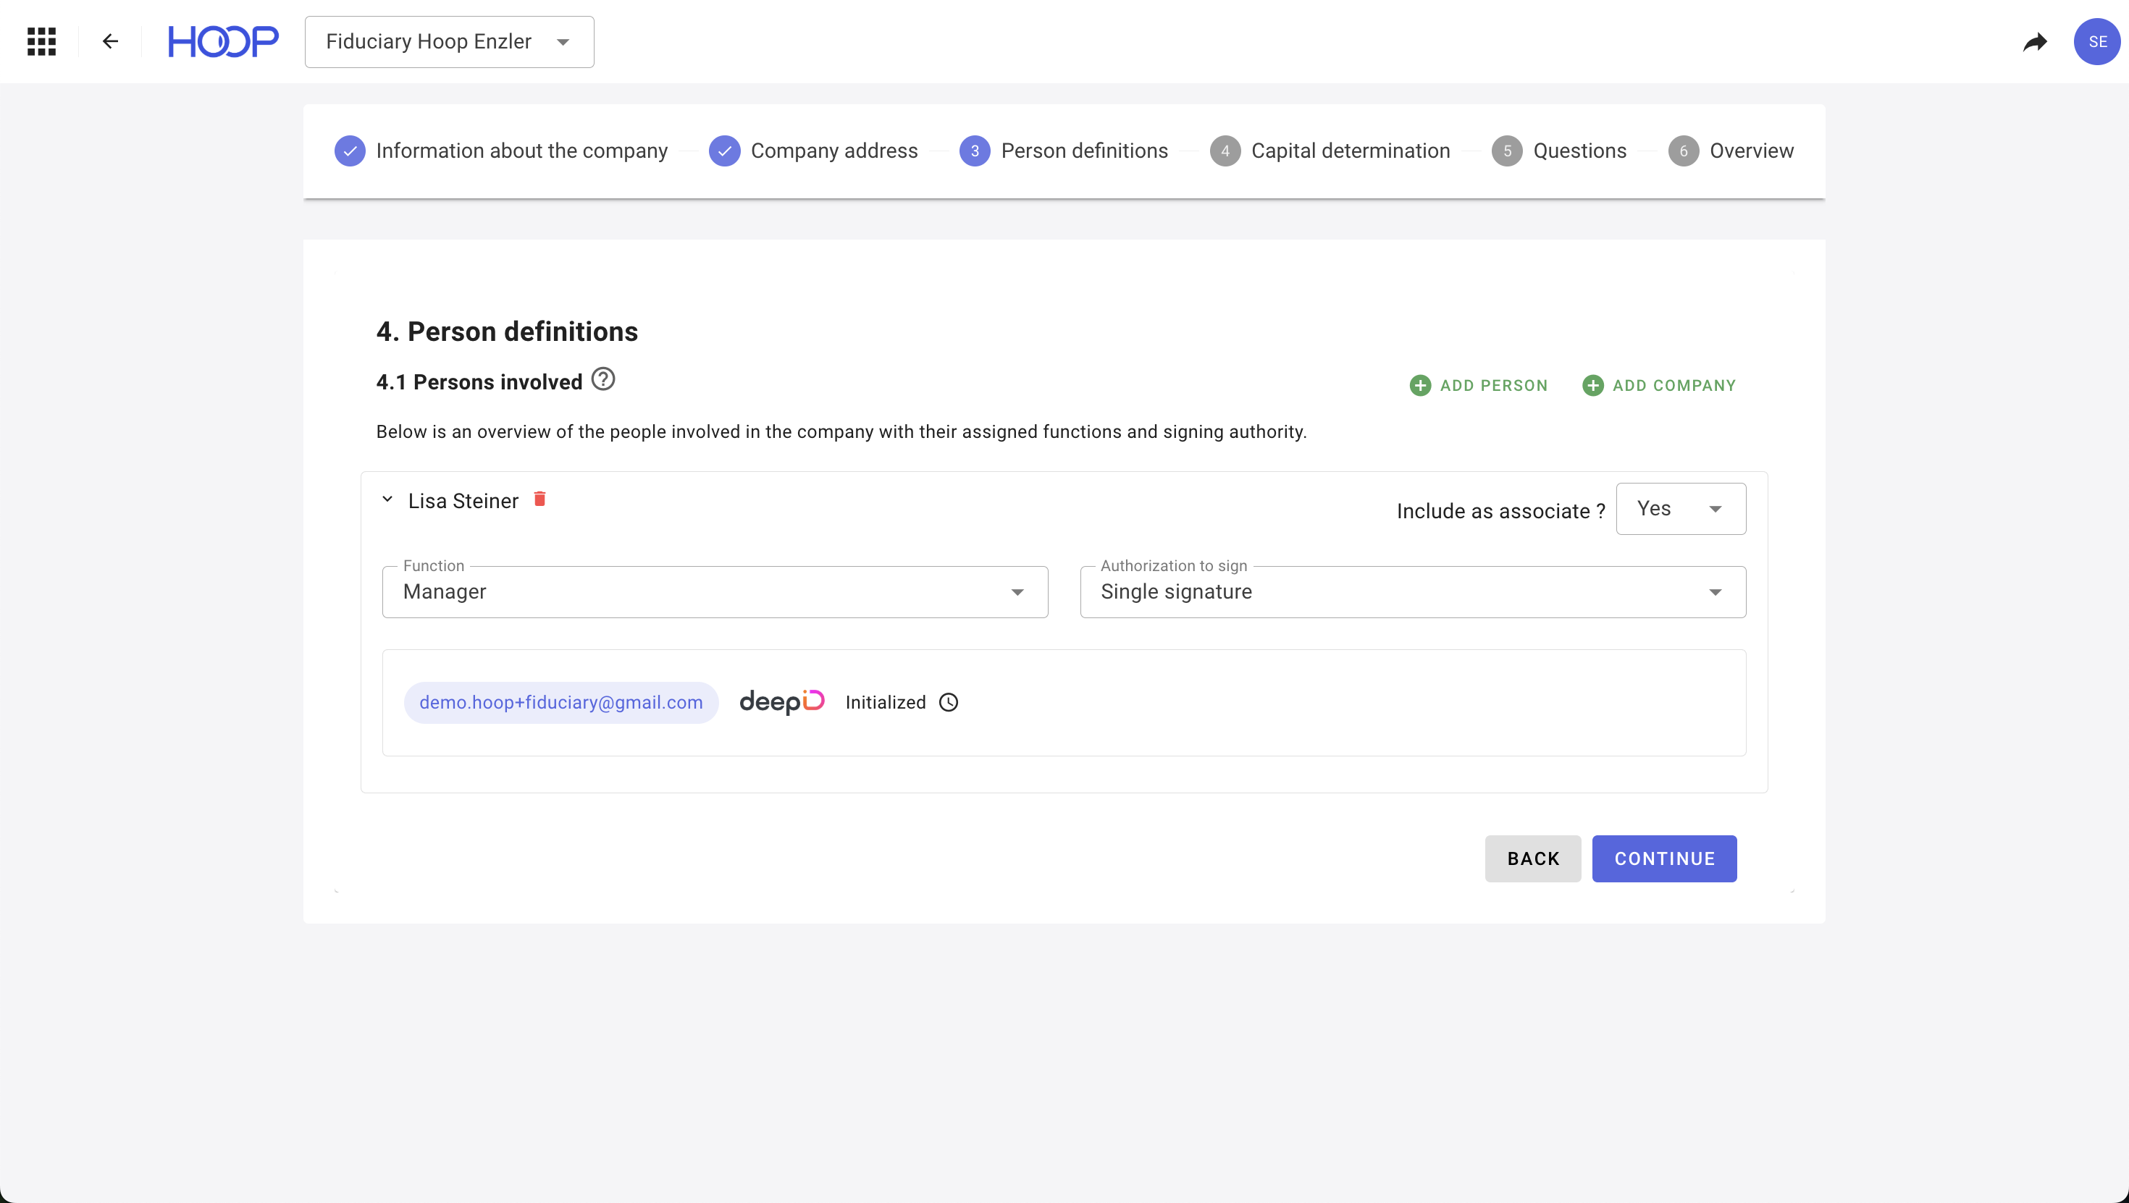Open the Function dropdown showing Manager
2129x1203 pixels.
point(715,591)
